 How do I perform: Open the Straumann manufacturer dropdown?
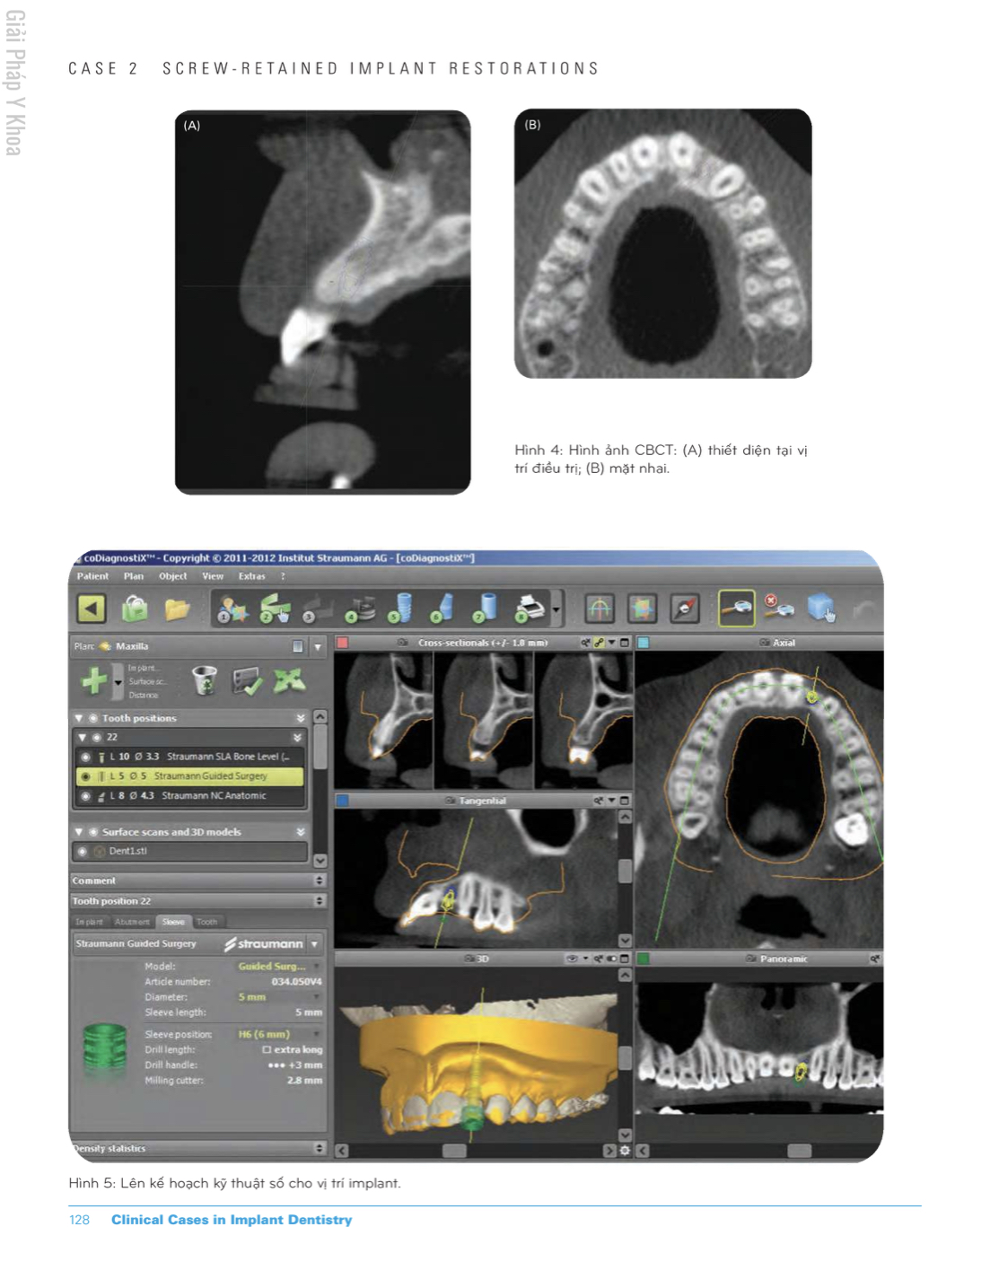(314, 944)
